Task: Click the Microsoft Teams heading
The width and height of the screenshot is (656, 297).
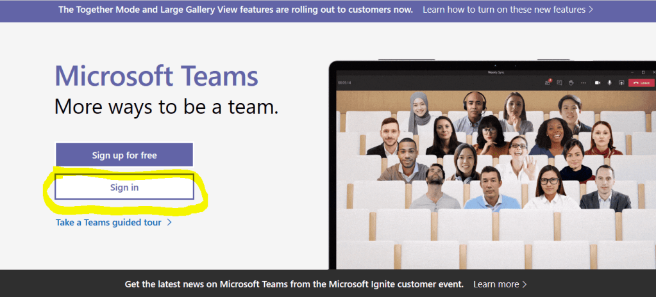Action: 156,76
